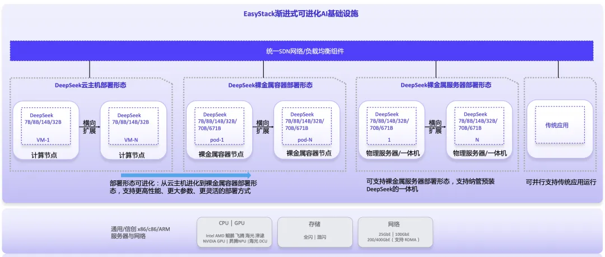Select the 'VM-1' label
The image size is (605, 257).
pos(43,139)
